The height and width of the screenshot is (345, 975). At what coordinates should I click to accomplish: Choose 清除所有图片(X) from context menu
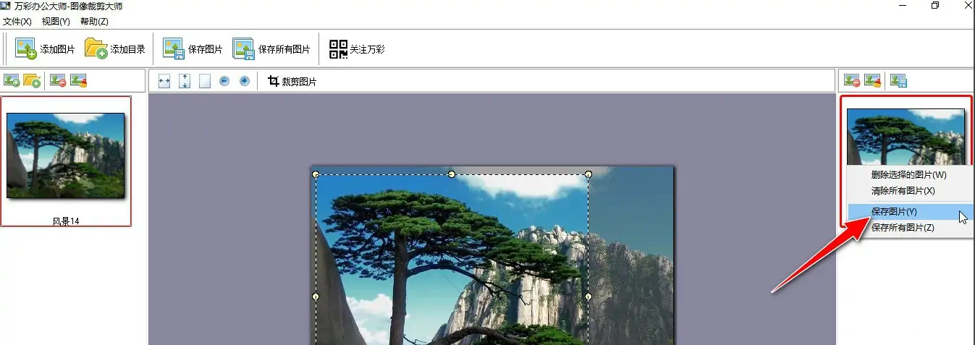911,191
